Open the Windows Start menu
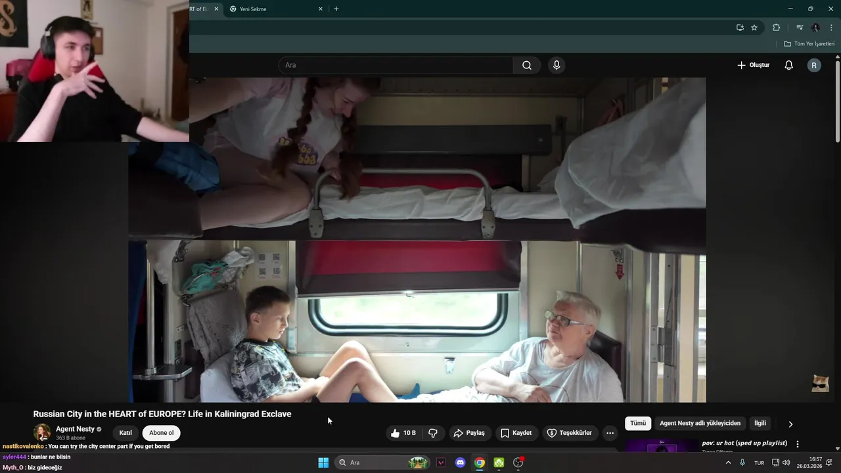Viewport: 841px width, 473px height. (x=323, y=462)
